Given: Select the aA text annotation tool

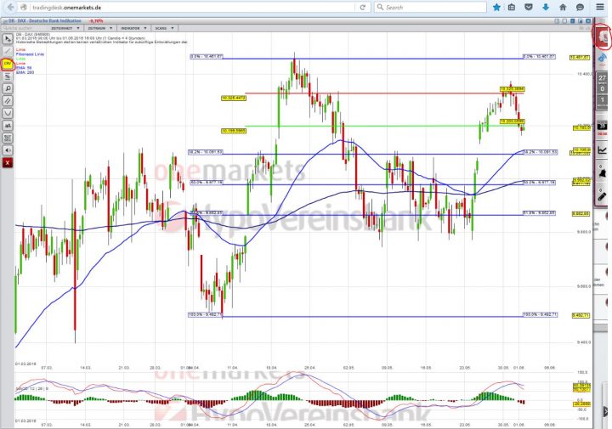Looking at the screenshot, I should coord(8,126).
